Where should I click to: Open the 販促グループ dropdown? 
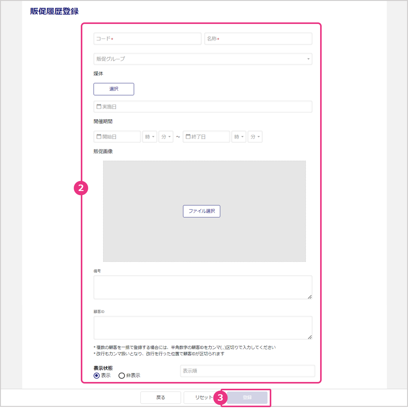pyautogui.click(x=203, y=59)
